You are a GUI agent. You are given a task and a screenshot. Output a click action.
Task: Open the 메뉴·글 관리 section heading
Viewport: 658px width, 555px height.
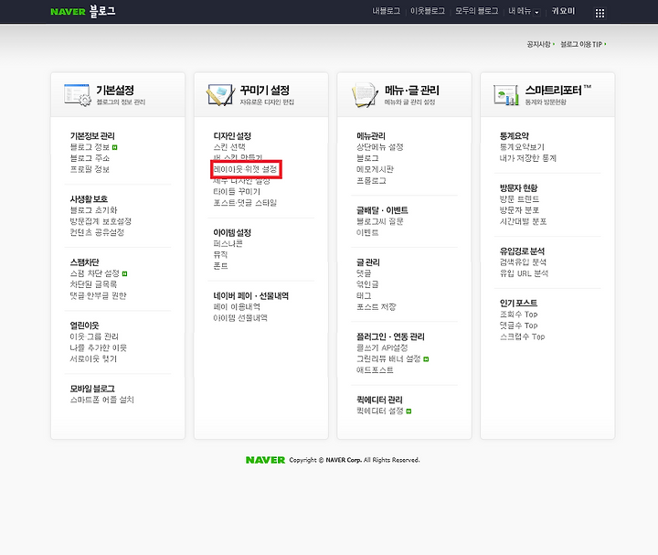coord(412,91)
